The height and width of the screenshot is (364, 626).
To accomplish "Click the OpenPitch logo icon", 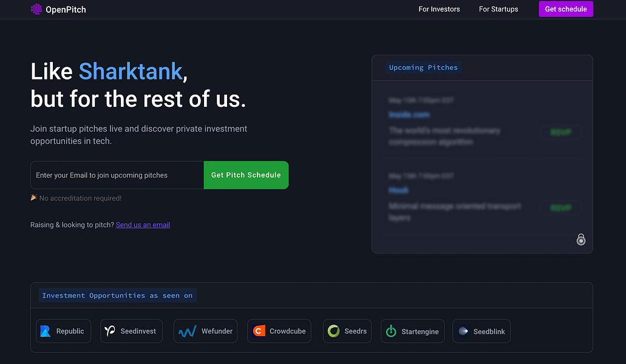I will point(36,9).
